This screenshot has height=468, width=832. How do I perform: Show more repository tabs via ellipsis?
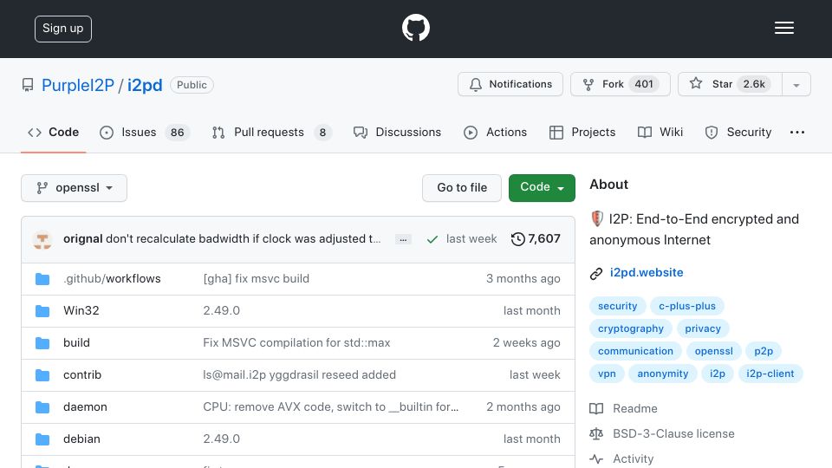(797, 132)
